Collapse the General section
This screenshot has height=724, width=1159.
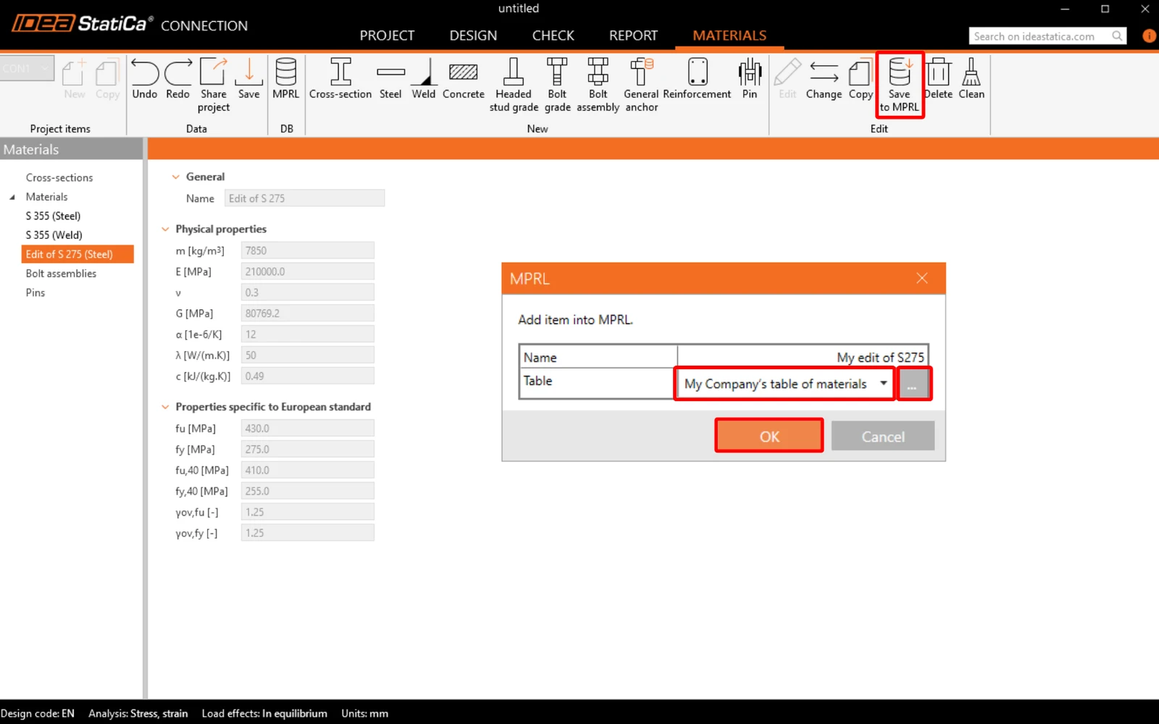tap(175, 177)
